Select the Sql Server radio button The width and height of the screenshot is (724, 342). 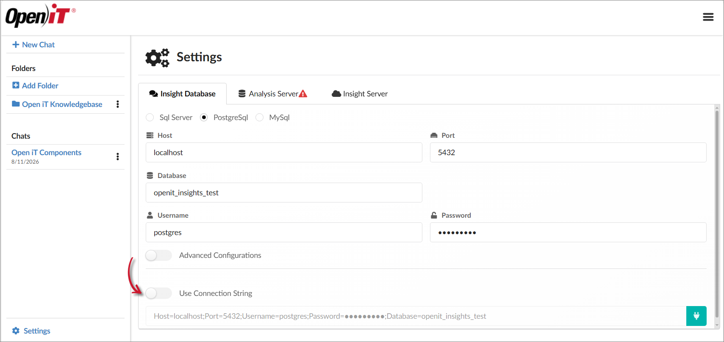click(150, 117)
